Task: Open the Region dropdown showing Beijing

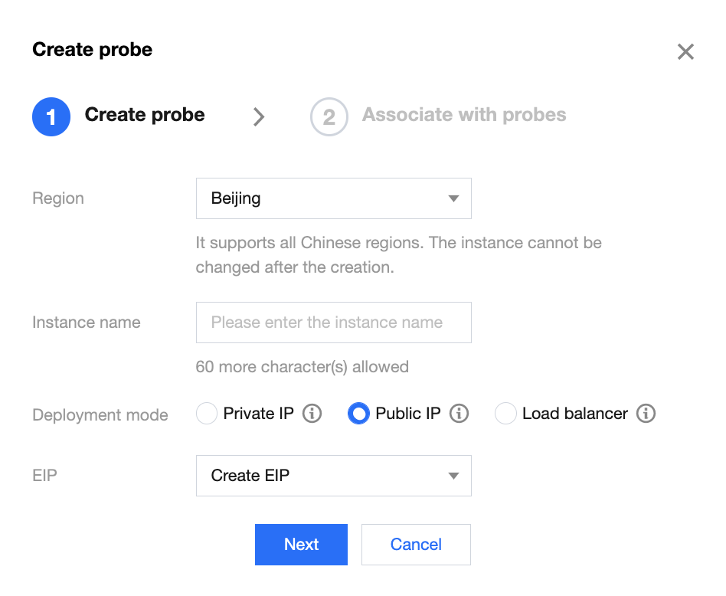Action: click(333, 198)
